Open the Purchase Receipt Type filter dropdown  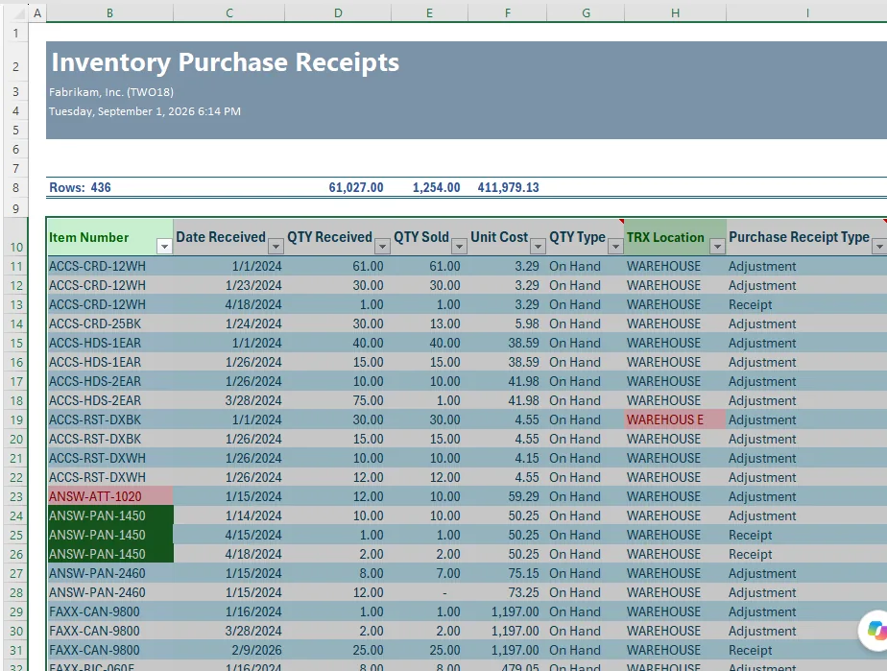click(879, 247)
